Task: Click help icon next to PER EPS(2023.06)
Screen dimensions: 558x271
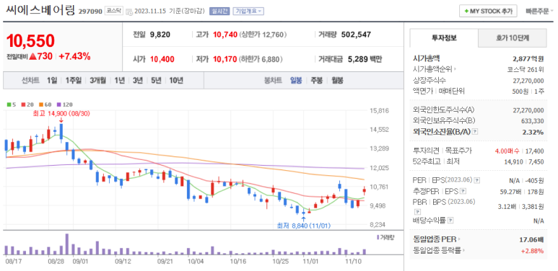Action: (477, 180)
